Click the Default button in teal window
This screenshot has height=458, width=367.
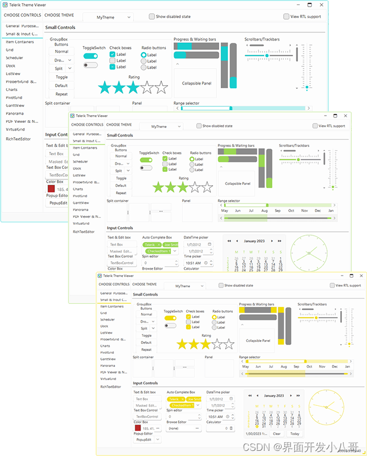61,86
